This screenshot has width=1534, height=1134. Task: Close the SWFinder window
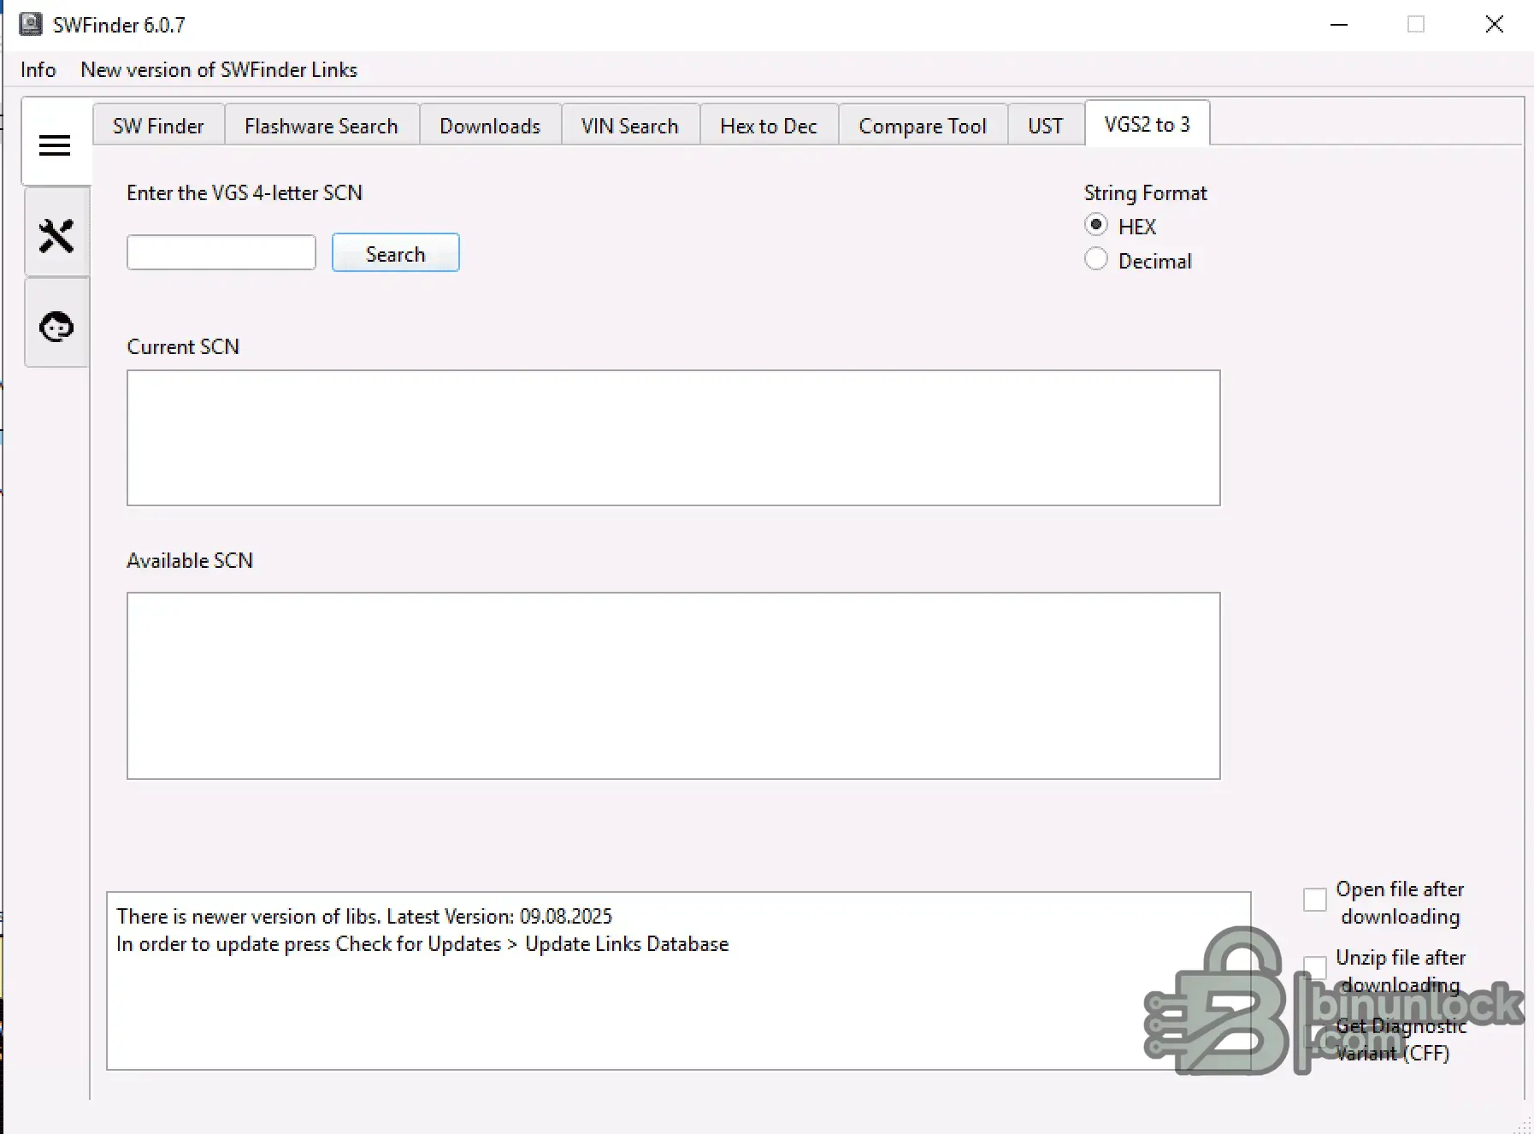pos(1494,25)
